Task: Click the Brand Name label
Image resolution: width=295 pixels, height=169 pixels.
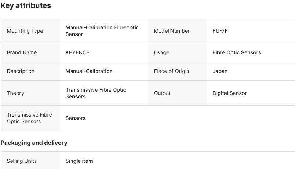Action: click(x=22, y=52)
